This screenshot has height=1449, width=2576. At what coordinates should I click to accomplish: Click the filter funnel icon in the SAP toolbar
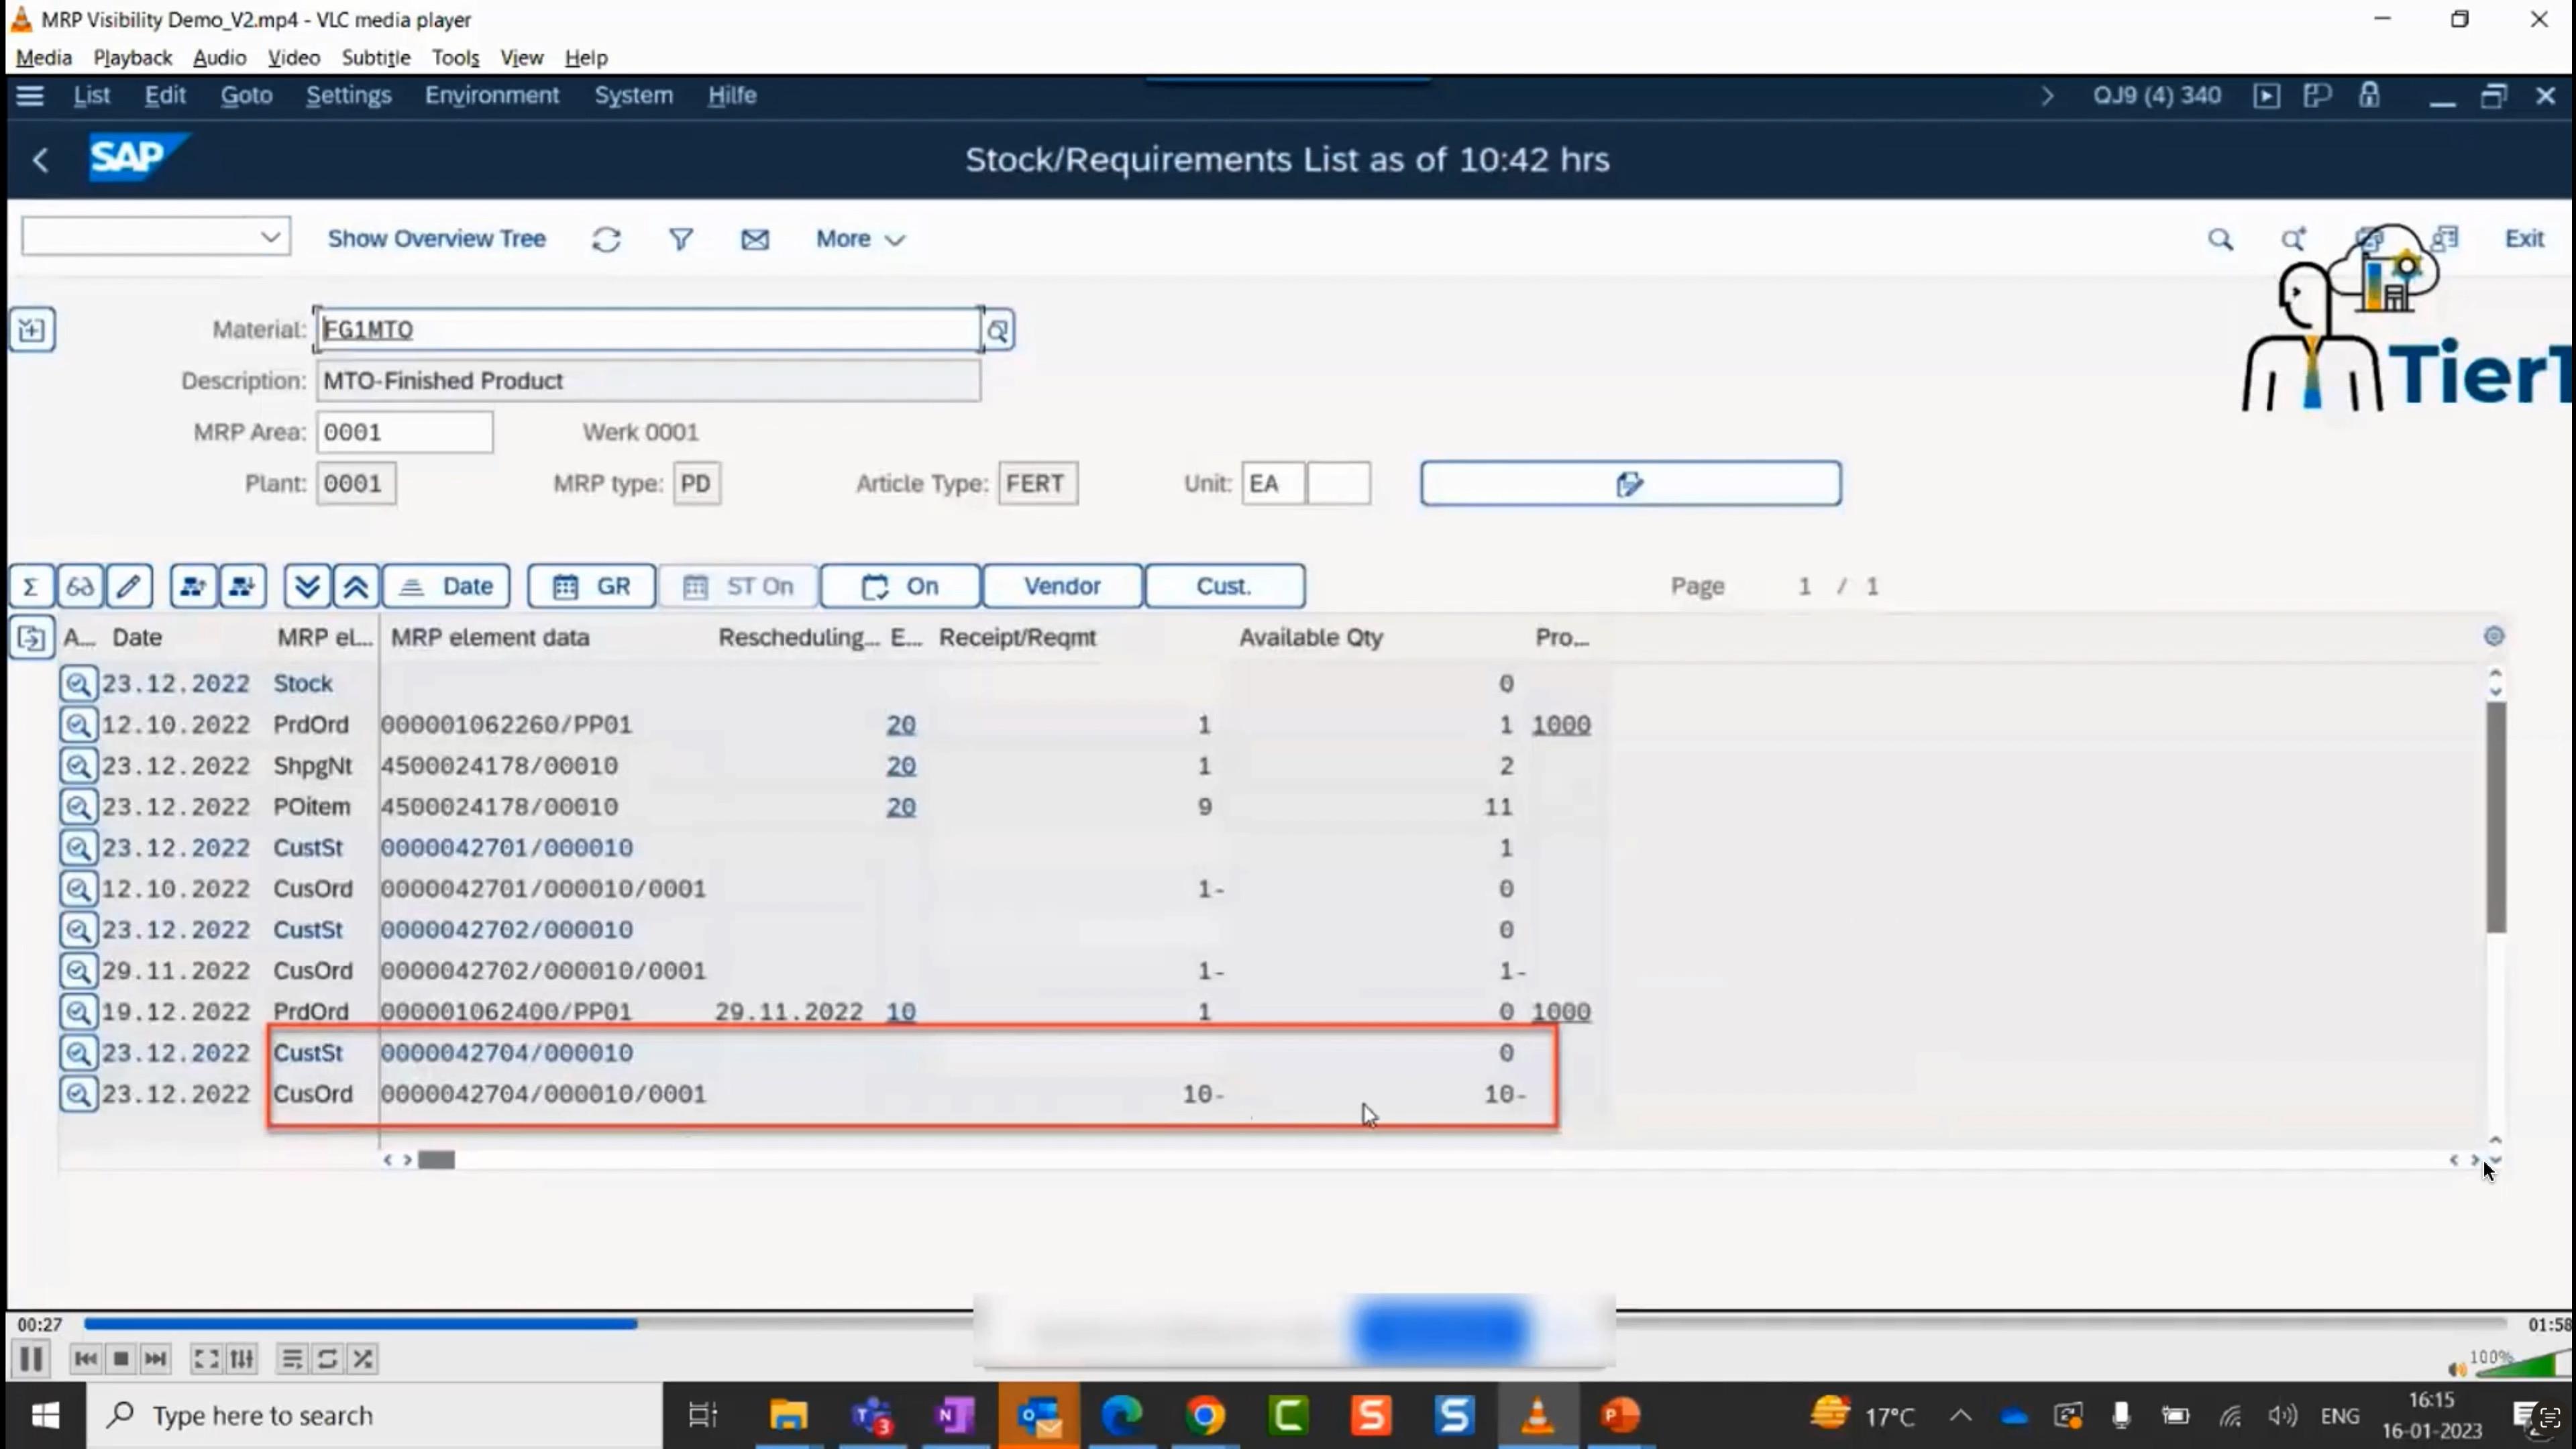[681, 239]
